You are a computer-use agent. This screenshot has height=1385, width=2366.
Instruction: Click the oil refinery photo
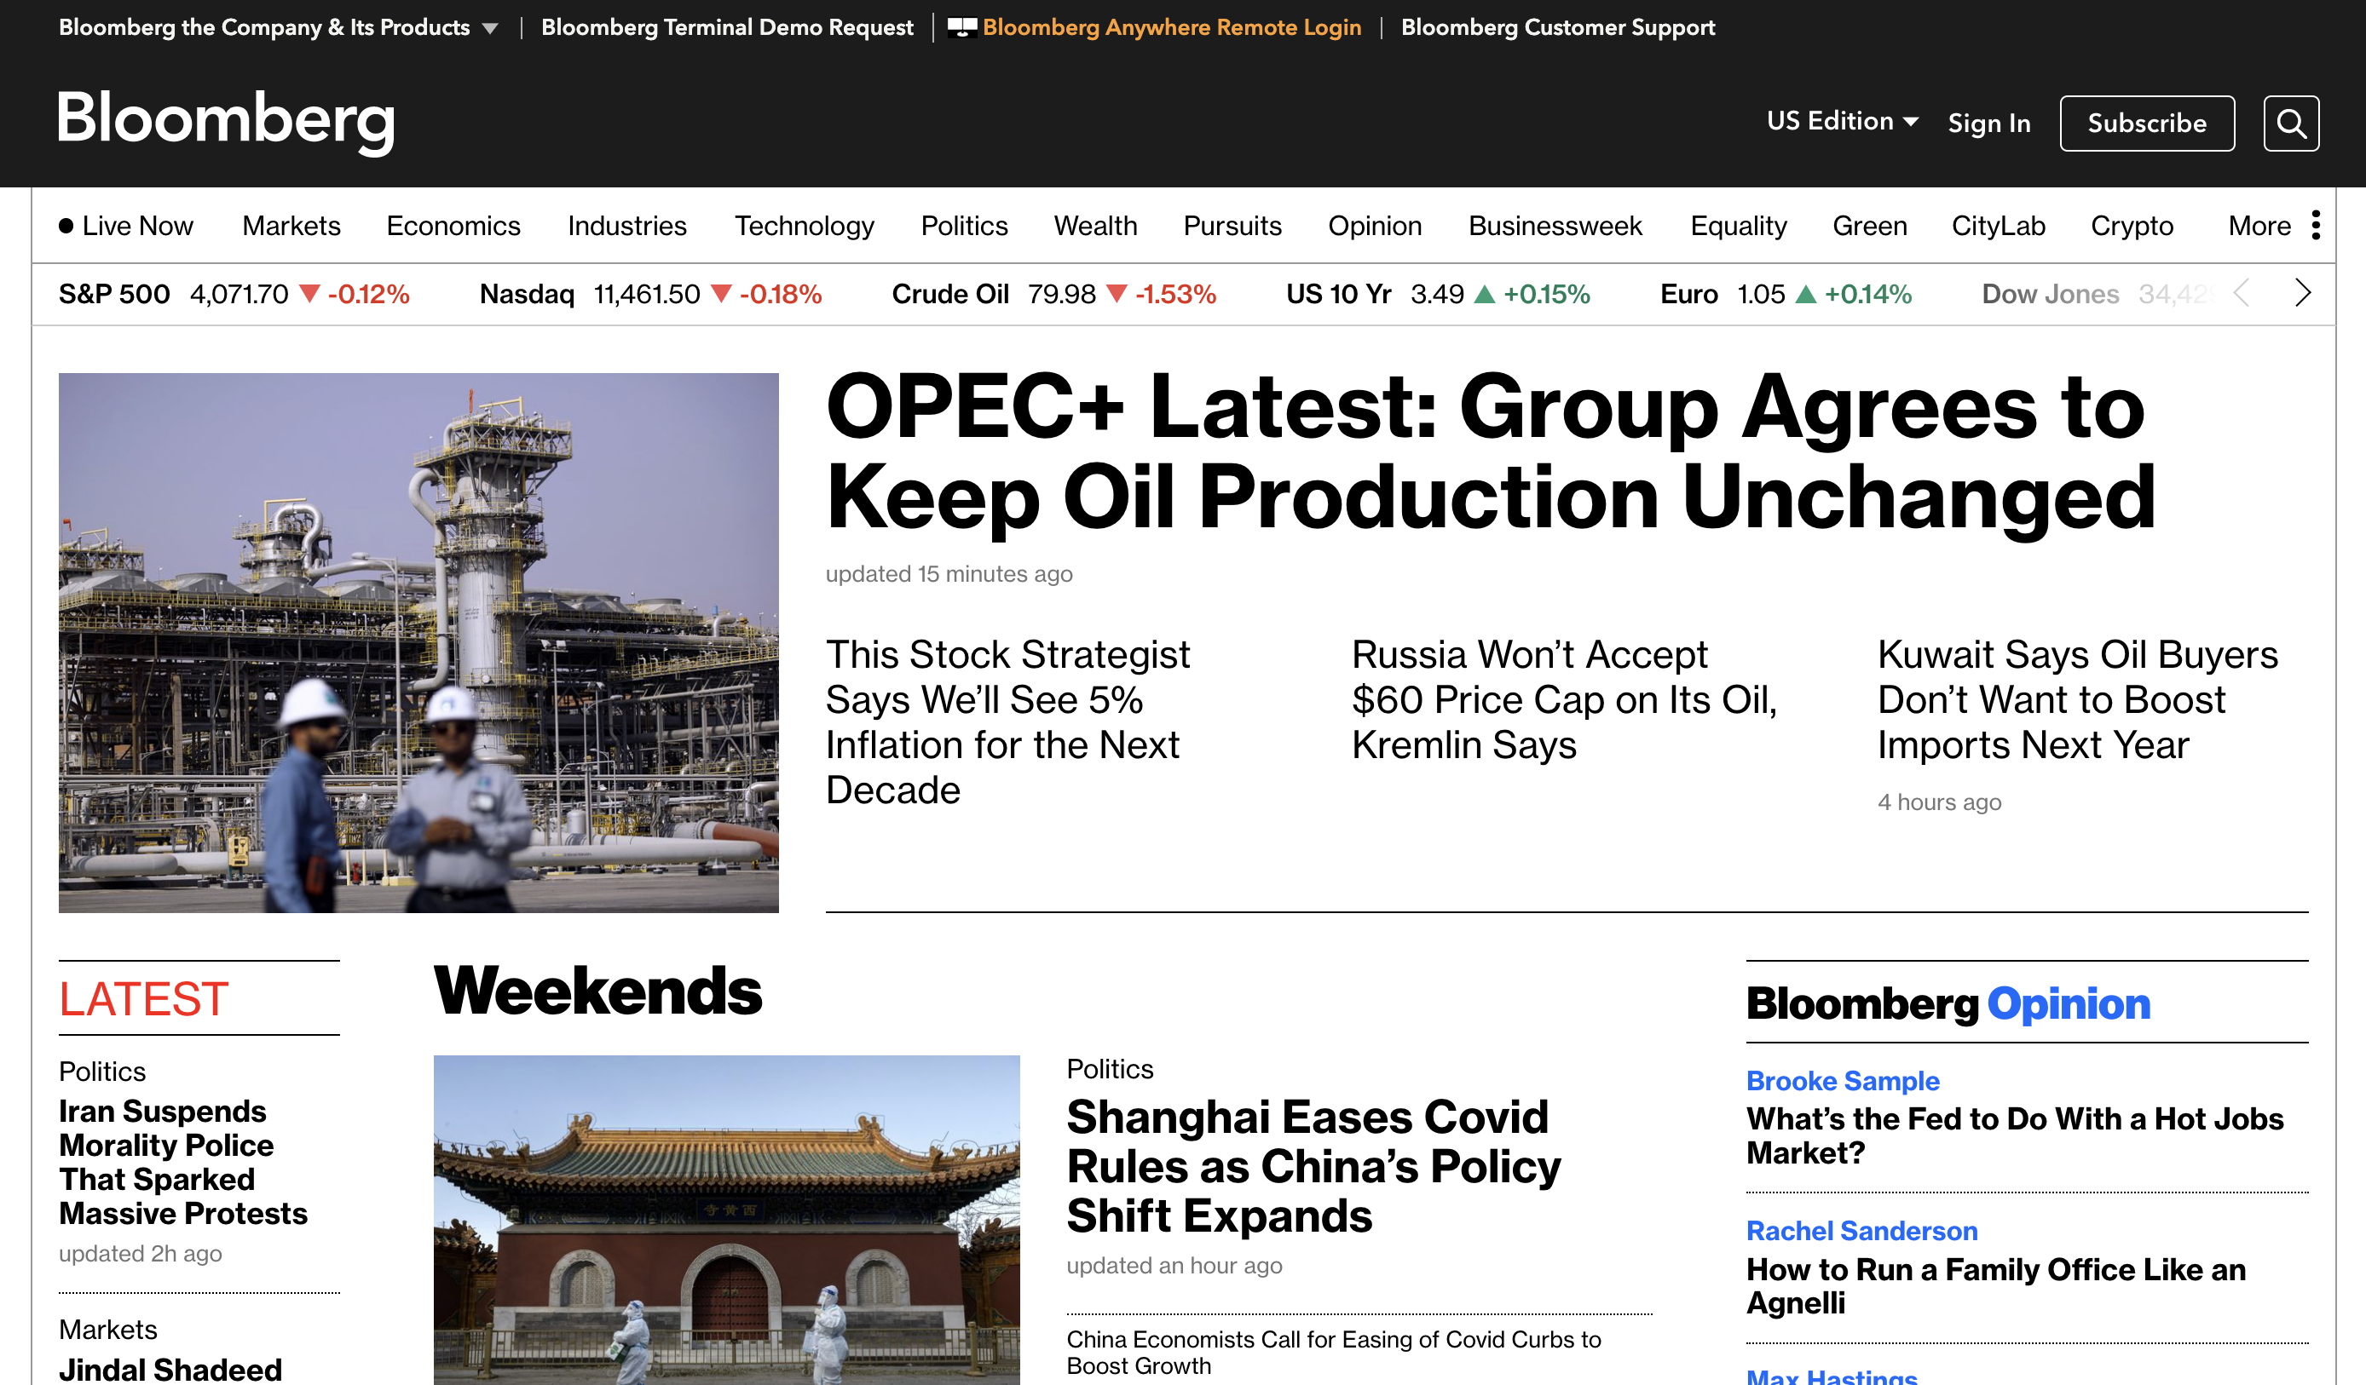[x=418, y=643]
